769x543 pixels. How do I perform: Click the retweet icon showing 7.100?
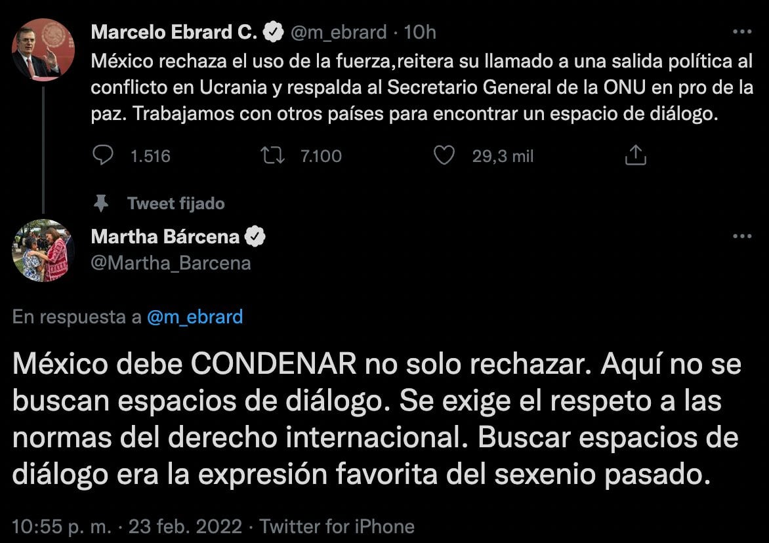point(272,155)
